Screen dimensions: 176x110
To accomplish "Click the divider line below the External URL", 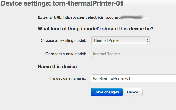I will (x=107, y=23).
